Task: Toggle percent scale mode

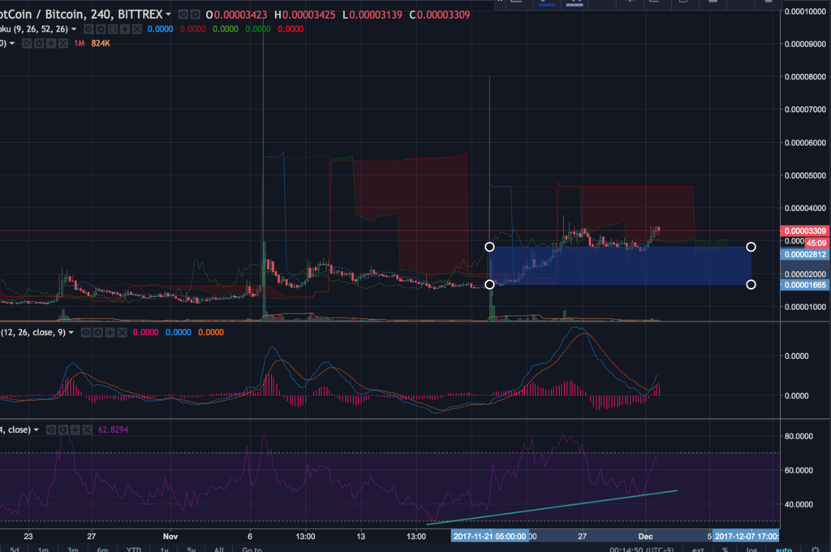Action: pyautogui.click(x=725, y=549)
